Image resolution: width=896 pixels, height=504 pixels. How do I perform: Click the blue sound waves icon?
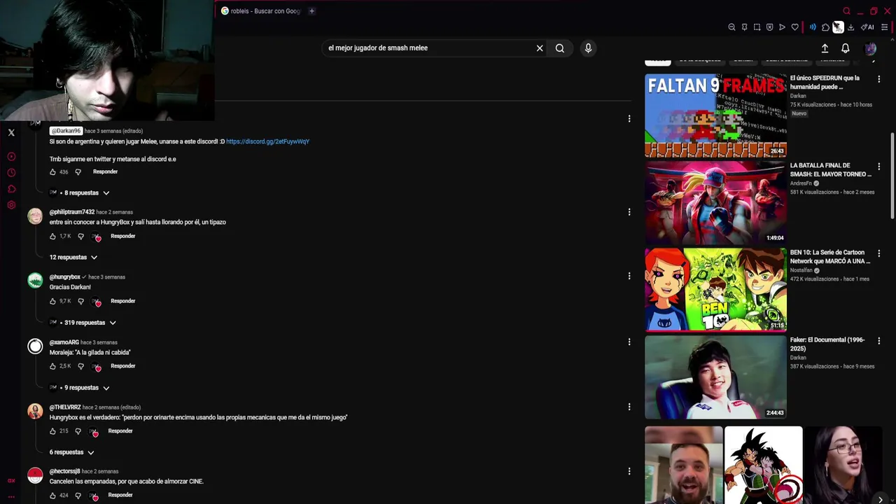coord(813,27)
